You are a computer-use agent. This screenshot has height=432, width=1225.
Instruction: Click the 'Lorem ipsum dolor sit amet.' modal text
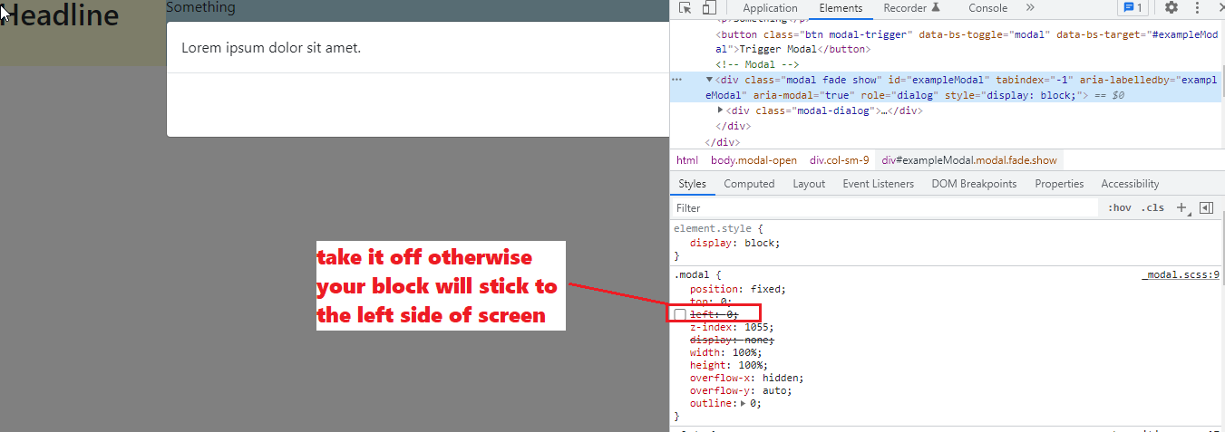click(x=271, y=47)
